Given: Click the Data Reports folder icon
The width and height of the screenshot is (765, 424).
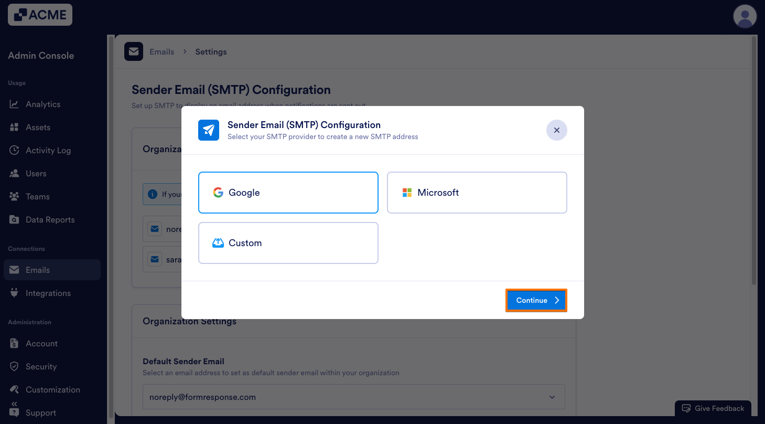Looking at the screenshot, I should [x=14, y=219].
